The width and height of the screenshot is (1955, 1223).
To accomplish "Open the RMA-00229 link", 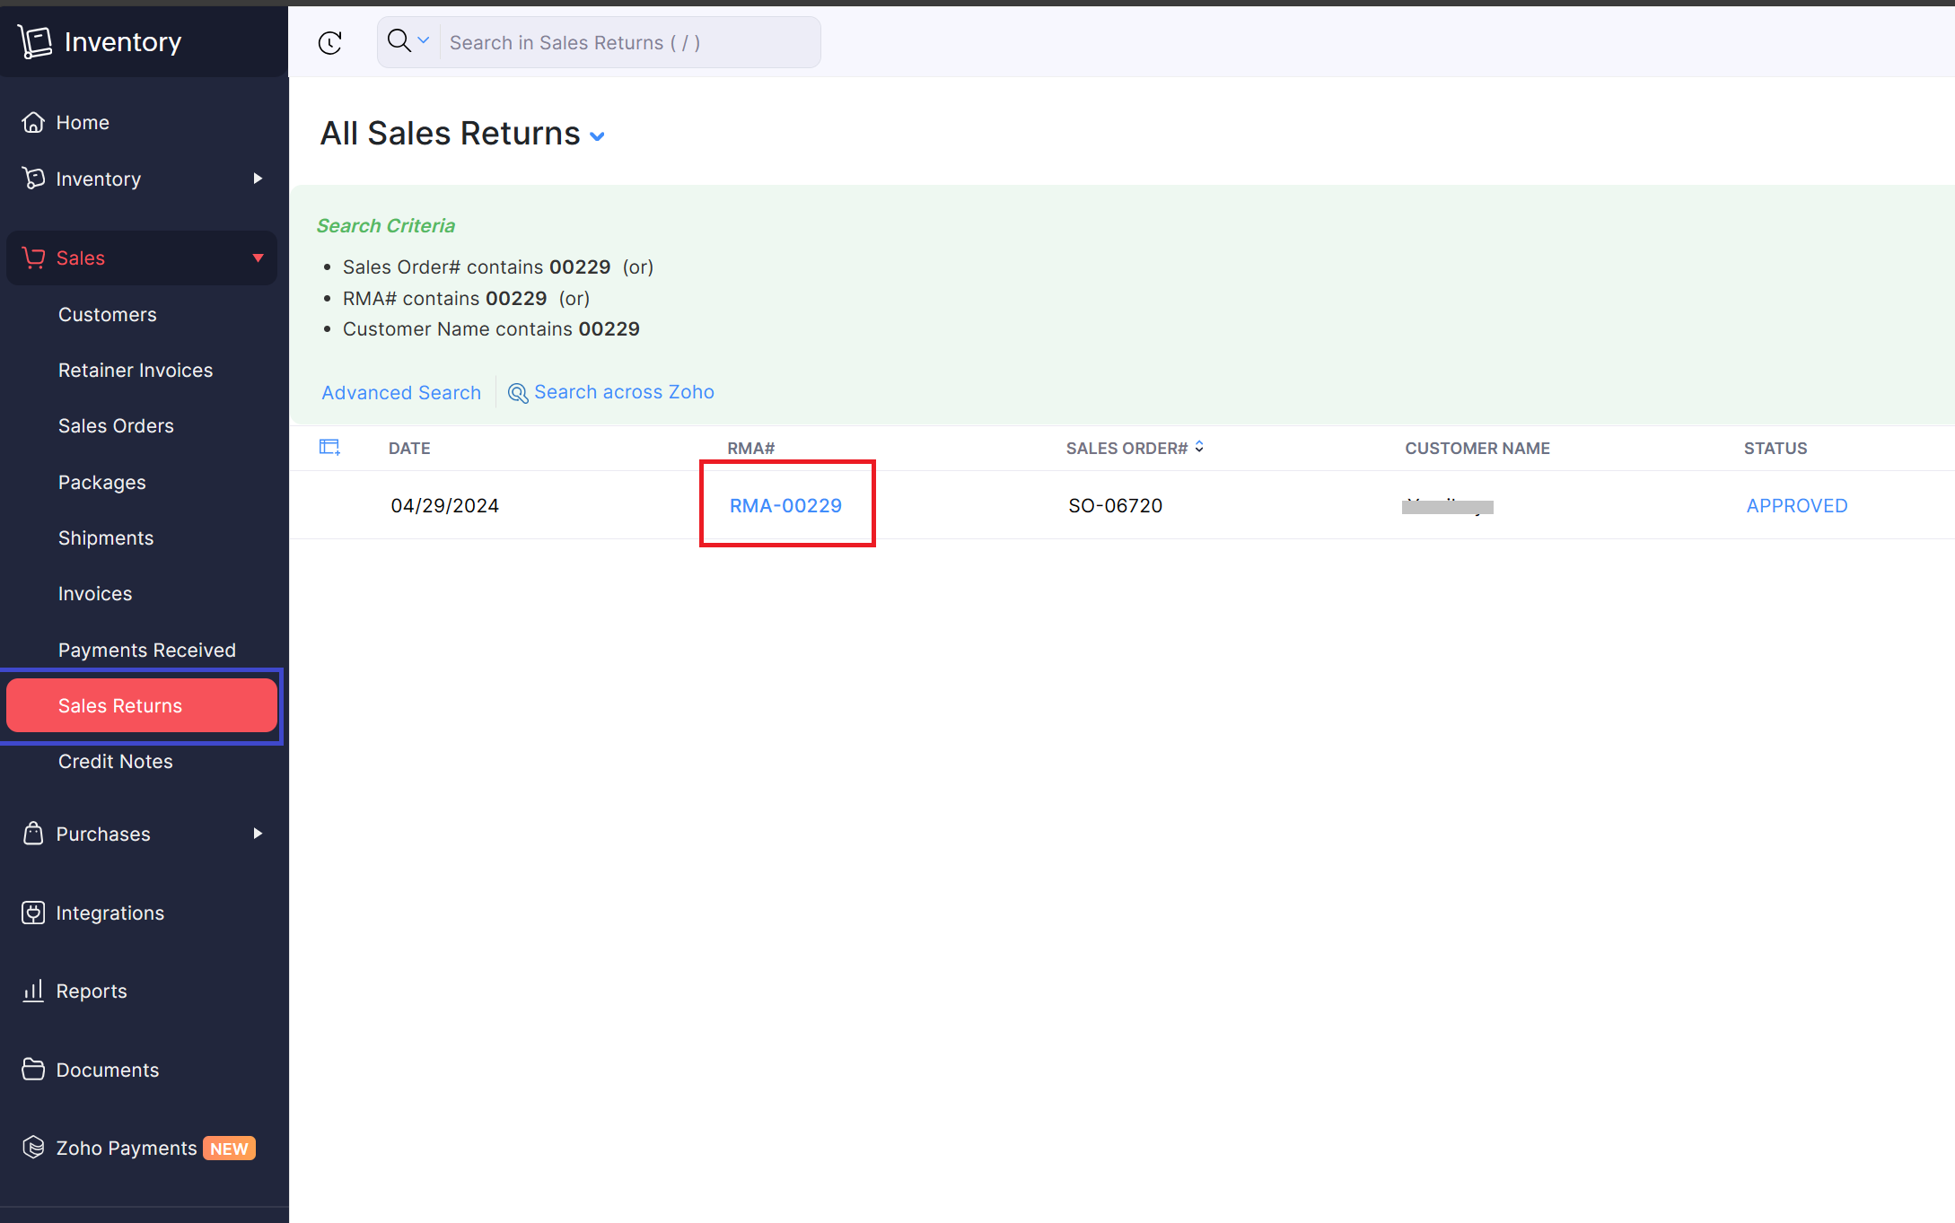I will pos(785,506).
